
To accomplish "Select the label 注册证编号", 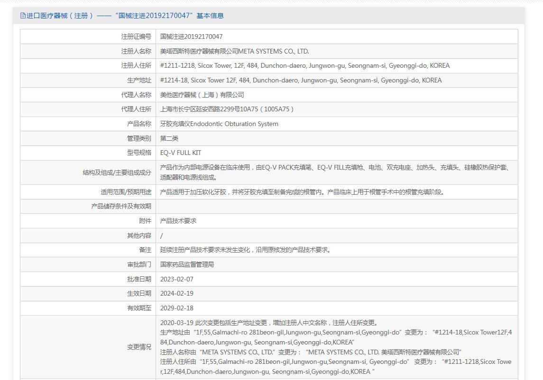I will [136, 36].
